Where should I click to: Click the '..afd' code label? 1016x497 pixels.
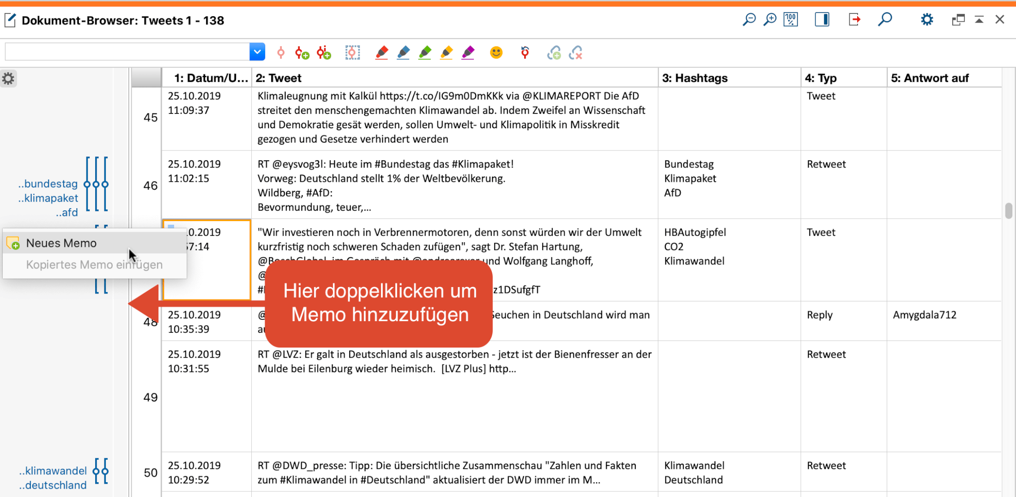67,212
